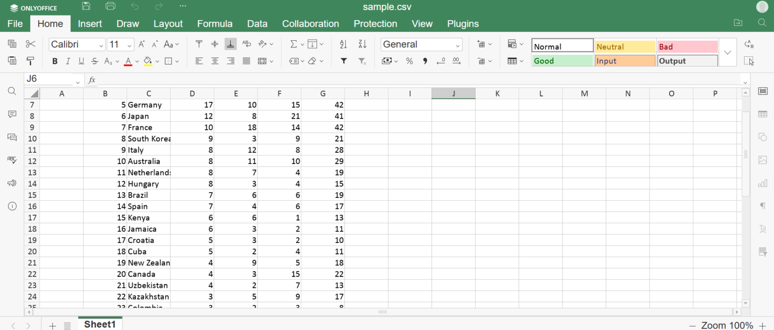Screen dimensions: 774x330
Task: Click Sort Ascending icon
Action: point(343,44)
